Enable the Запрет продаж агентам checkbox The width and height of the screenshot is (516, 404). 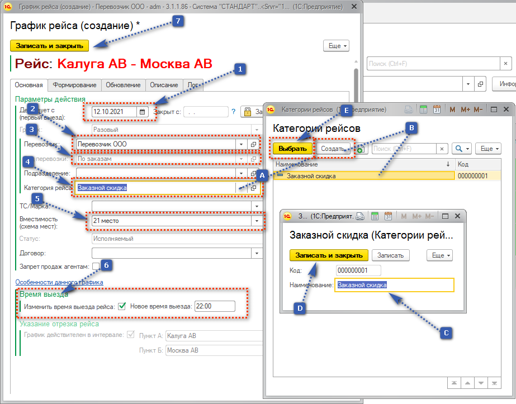pos(96,266)
